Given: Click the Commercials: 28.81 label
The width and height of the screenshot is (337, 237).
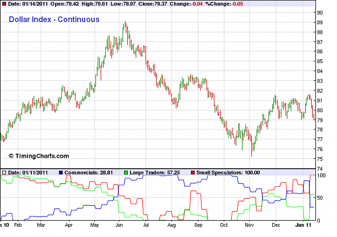Looking at the screenshot, I should click(88, 172).
